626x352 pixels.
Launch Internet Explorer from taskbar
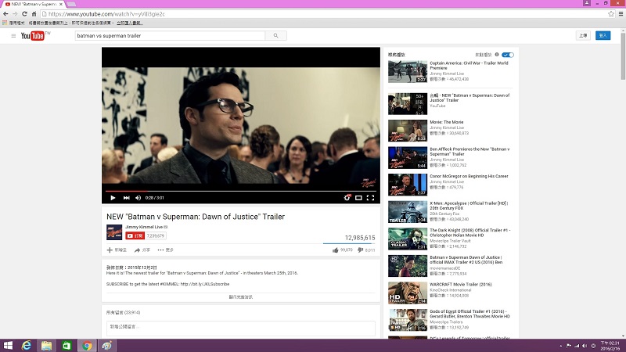click(x=27, y=346)
